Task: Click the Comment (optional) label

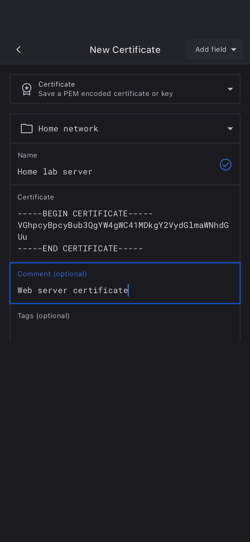Action: [x=52, y=274]
